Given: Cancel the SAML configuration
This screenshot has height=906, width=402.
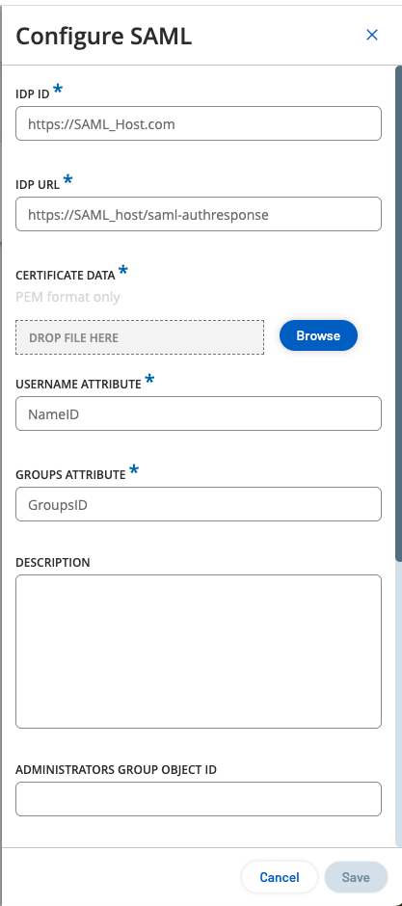Looking at the screenshot, I should coord(280,878).
